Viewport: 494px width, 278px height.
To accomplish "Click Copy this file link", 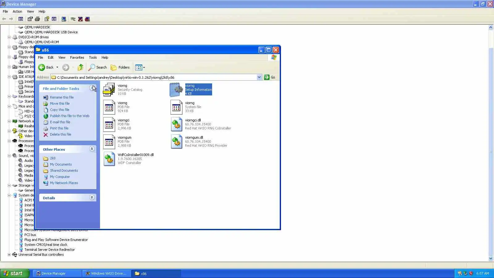I will pos(60,110).
